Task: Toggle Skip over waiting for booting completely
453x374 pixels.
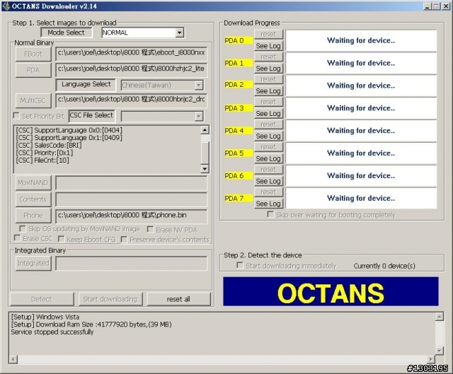Action: point(270,214)
